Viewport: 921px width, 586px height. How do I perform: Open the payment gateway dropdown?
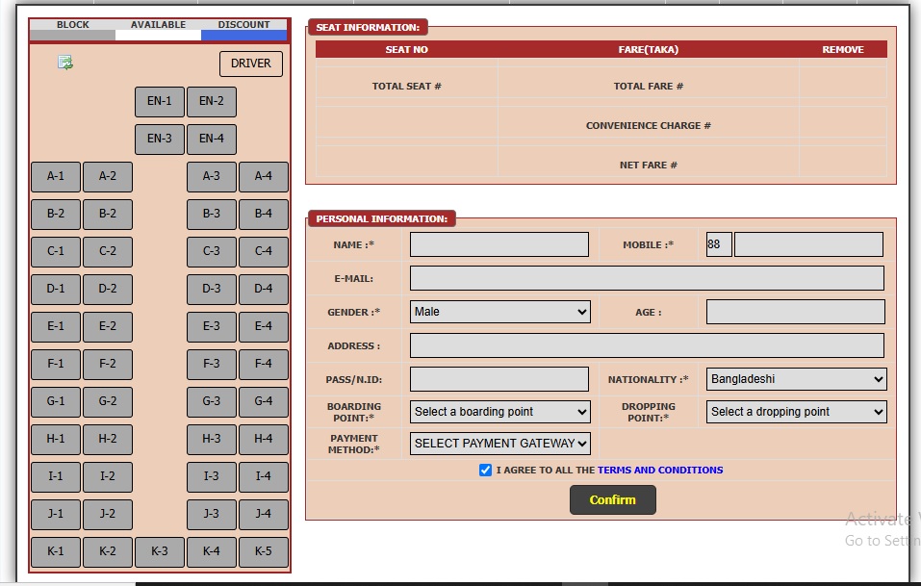point(499,444)
